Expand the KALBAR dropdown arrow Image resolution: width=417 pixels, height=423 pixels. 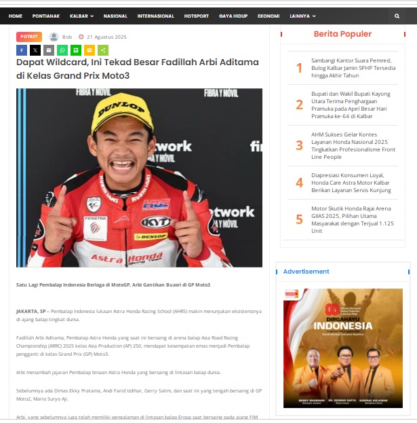tap(92, 16)
